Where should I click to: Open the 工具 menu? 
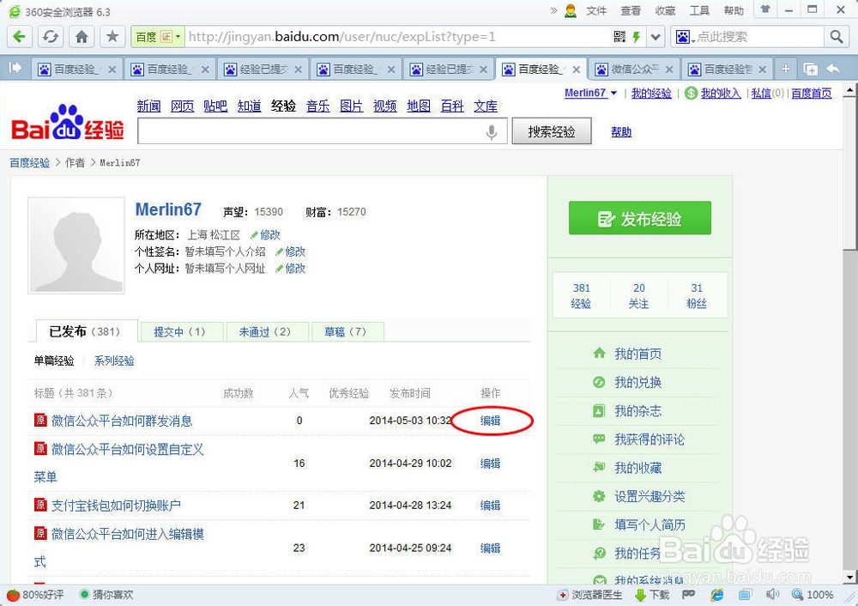tap(699, 10)
